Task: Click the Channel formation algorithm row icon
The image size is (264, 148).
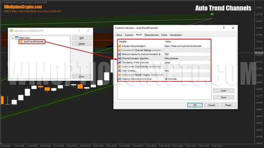Action: [120, 58]
